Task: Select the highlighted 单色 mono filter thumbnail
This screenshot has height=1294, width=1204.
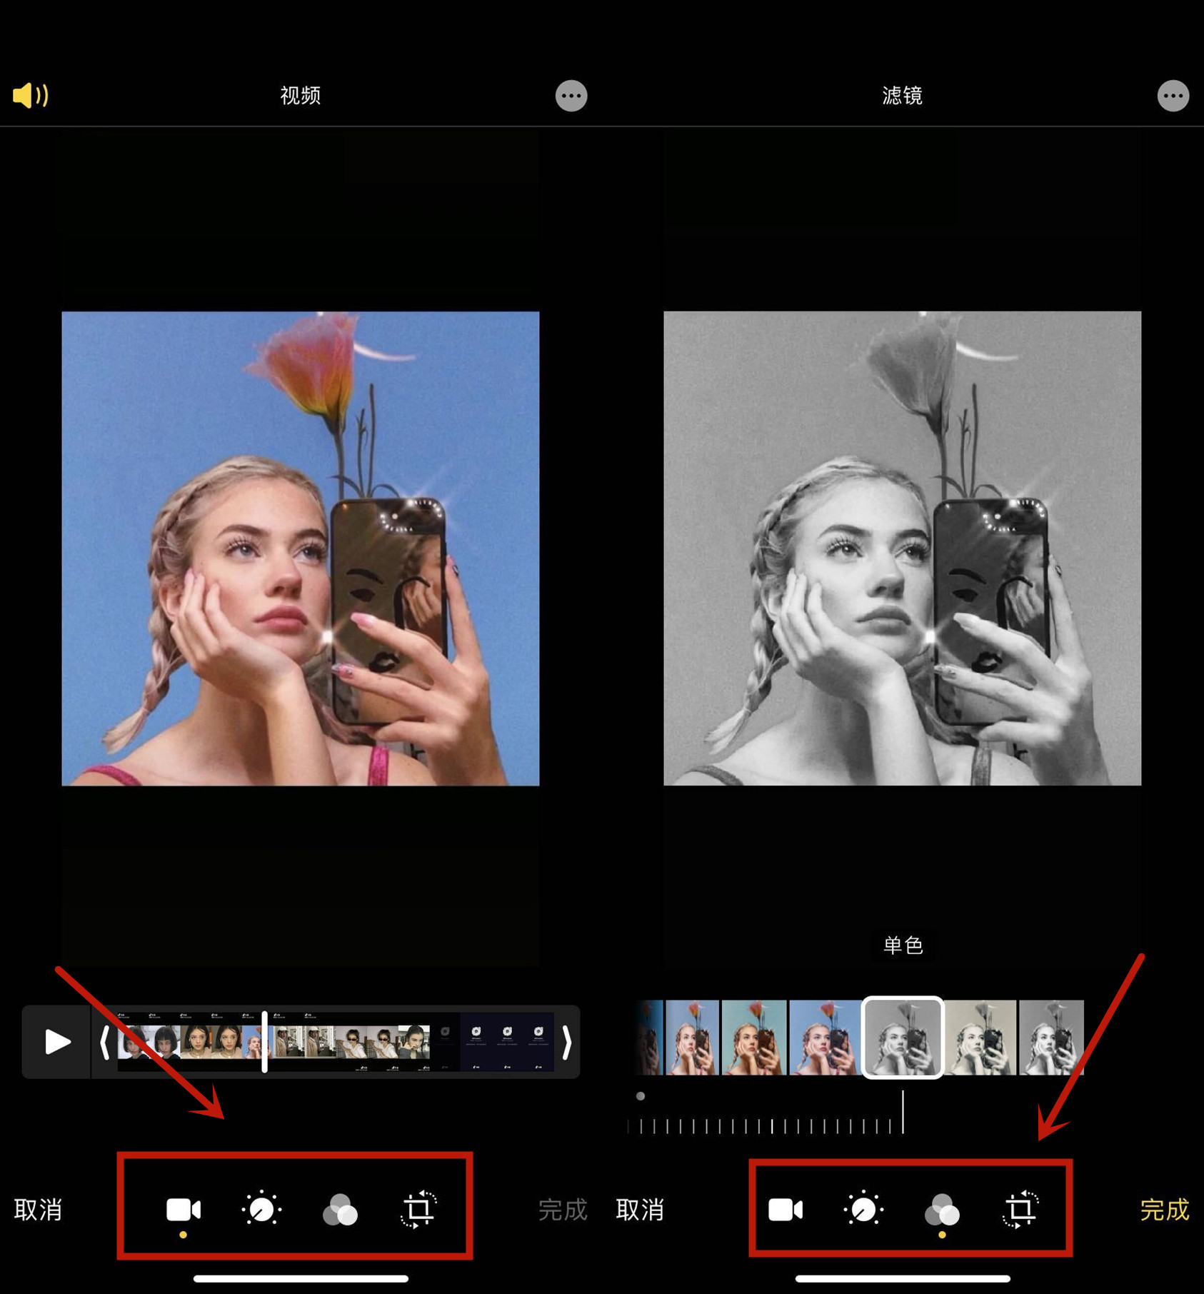Action: coord(903,1037)
